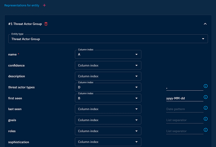Click info icon next to first seen date pattern
216x147 pixels.
[206, 97]
